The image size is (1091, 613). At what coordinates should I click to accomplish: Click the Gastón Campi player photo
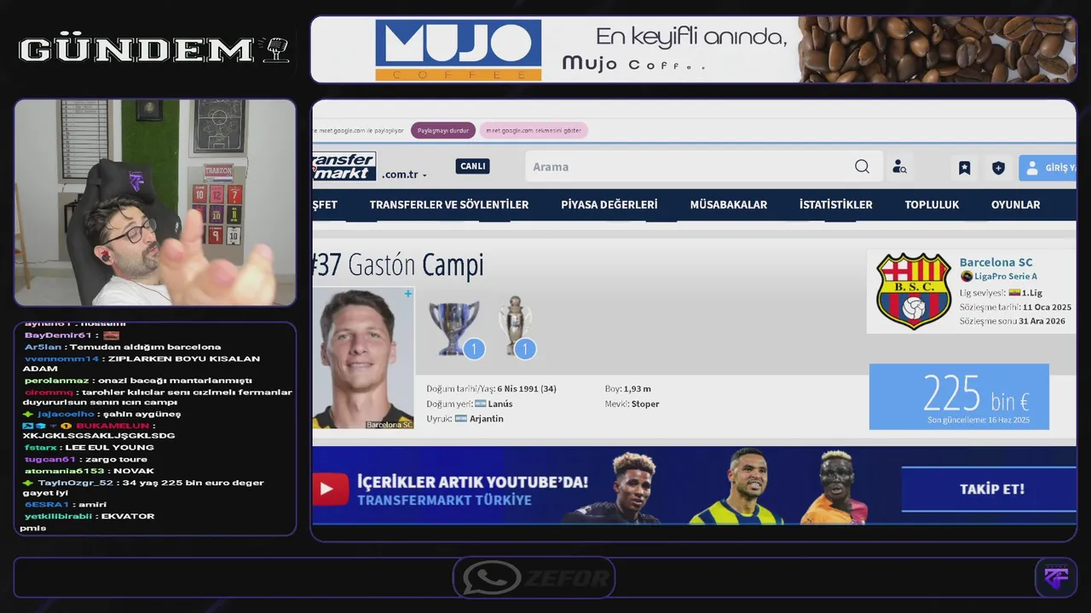tap(363, 358)
